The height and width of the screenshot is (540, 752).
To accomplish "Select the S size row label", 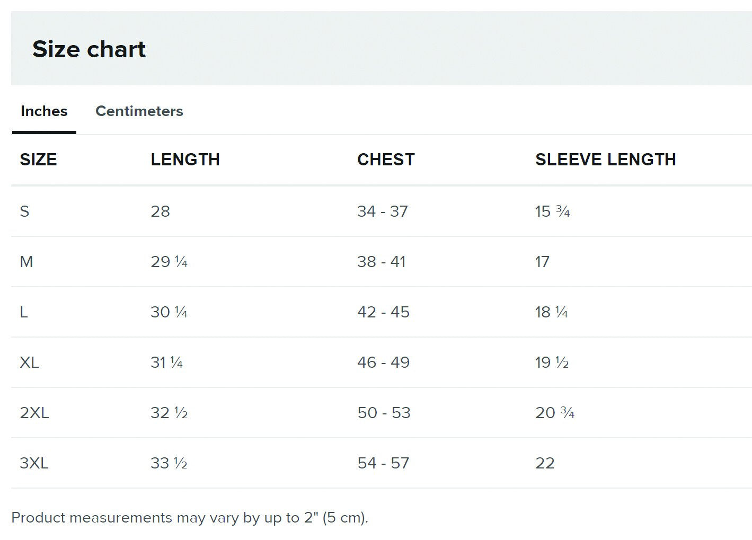I will point(24,211).
